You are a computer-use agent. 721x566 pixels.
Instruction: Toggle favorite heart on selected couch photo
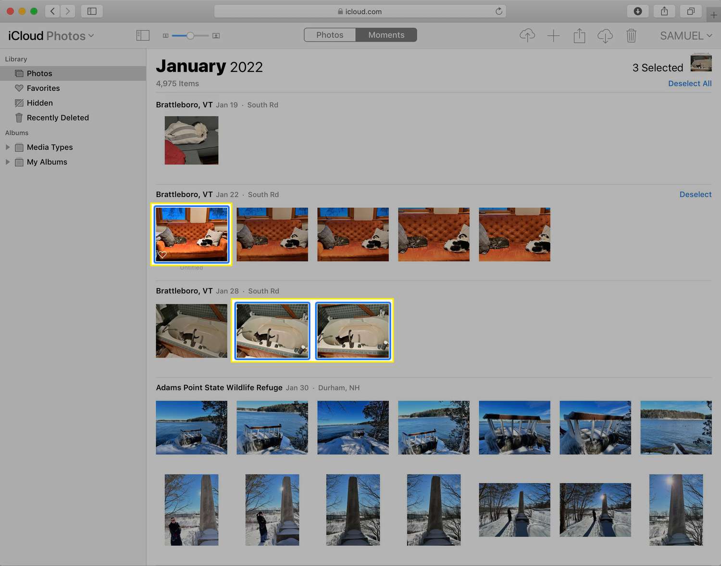(162, 255)
